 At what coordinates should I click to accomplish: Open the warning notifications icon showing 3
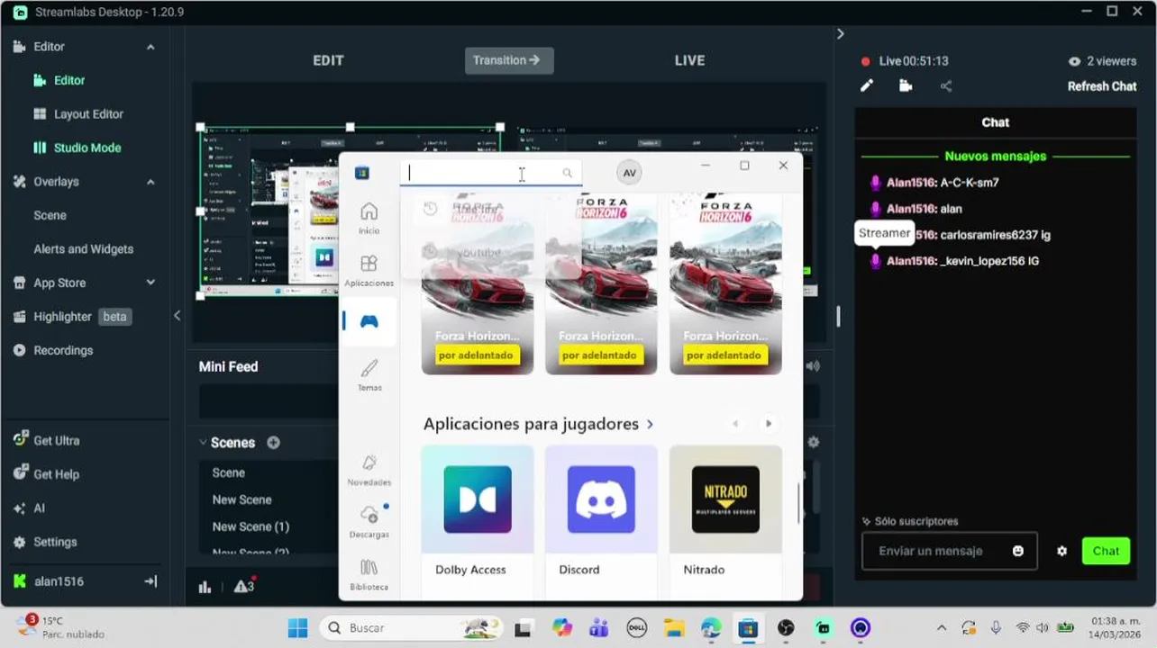tap(243, 586)
